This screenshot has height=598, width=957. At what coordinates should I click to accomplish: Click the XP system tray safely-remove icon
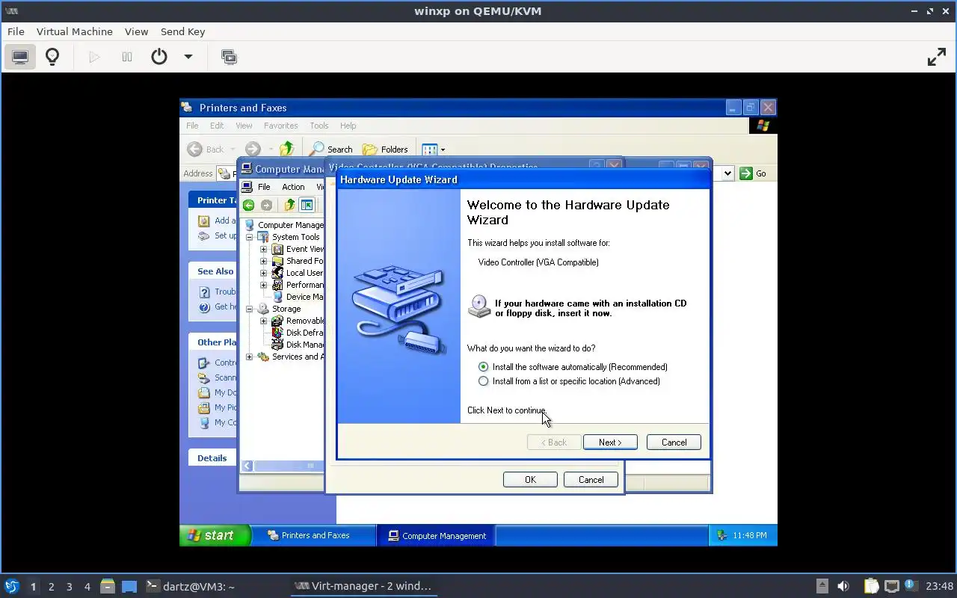pos(721,535)
